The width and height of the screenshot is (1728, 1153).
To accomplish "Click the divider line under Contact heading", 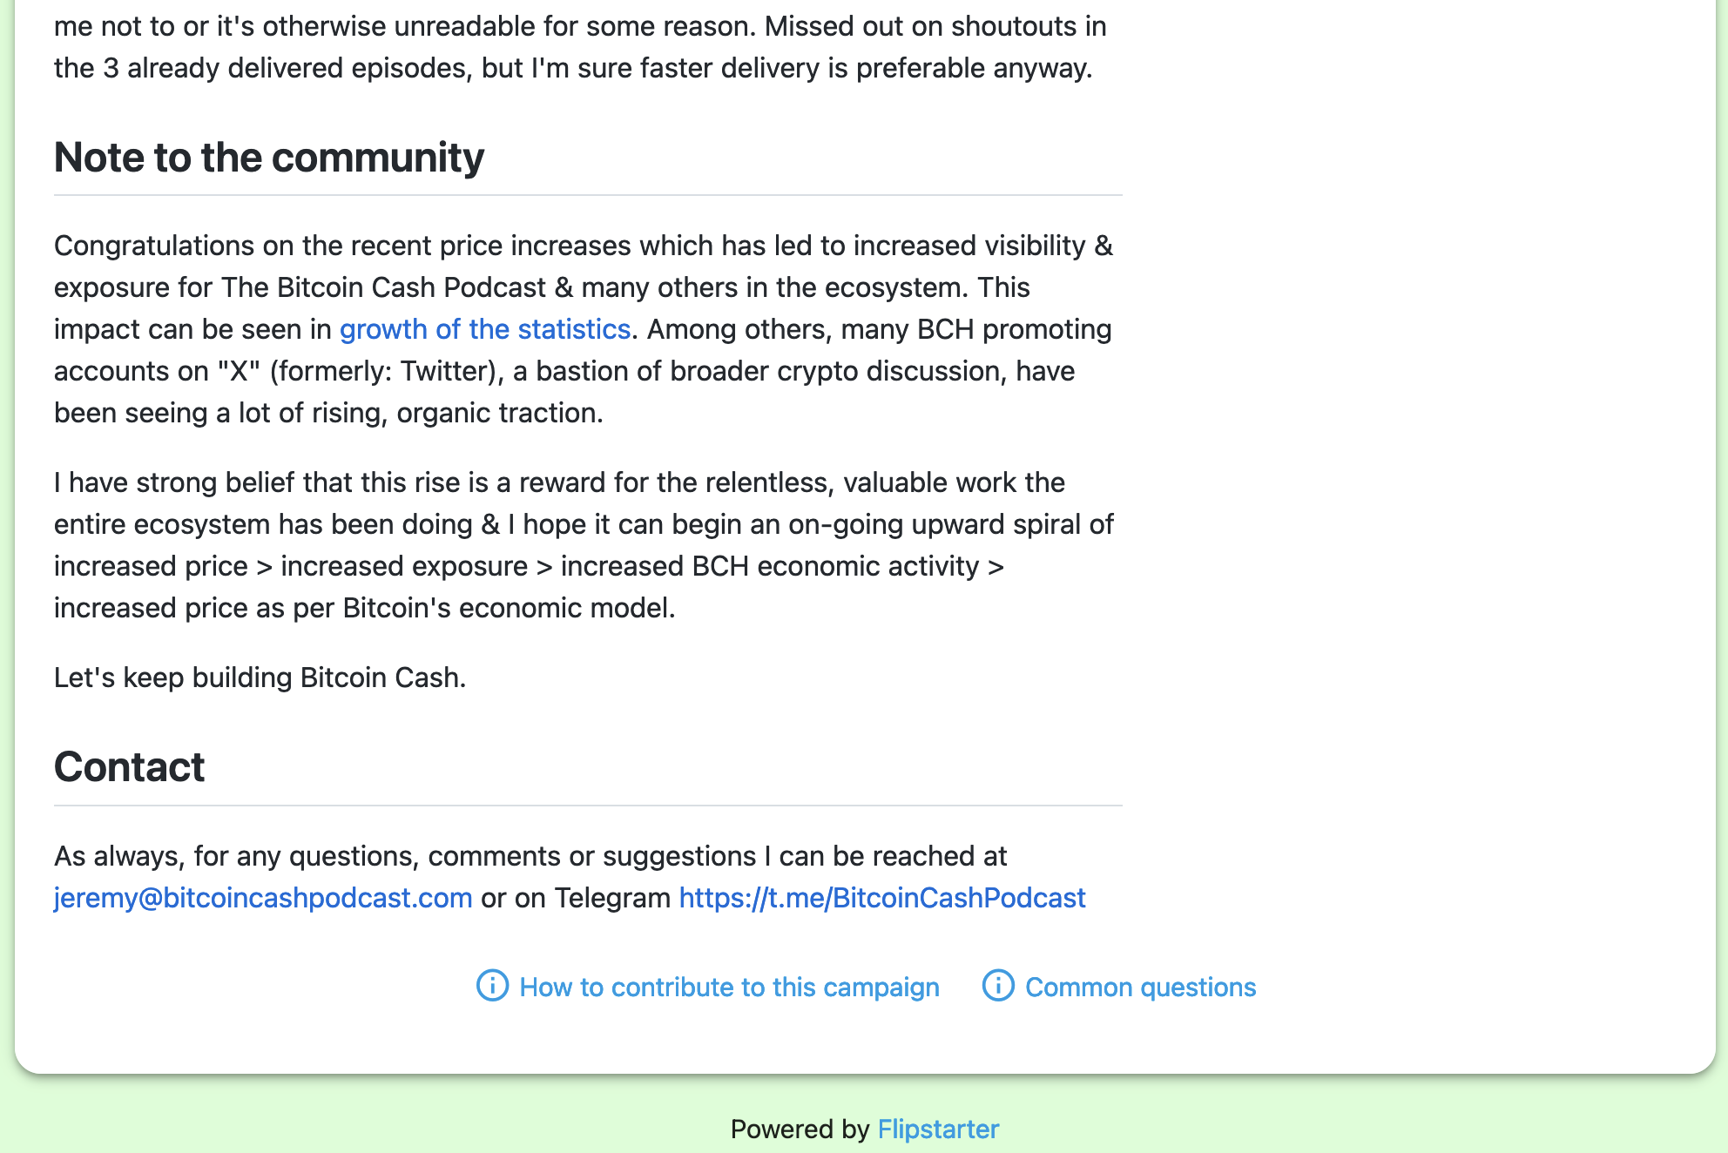I will (588, 806).
